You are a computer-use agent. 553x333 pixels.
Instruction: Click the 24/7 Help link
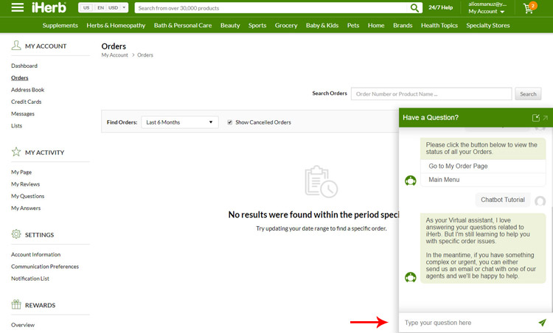click(440, 7)
